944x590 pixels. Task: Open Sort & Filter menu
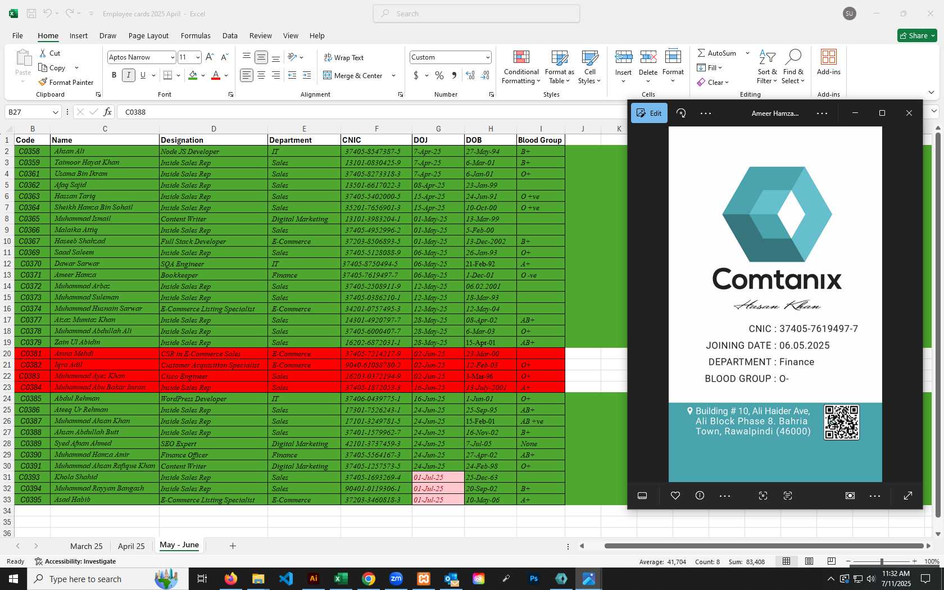pyautogui.click(x=767, y=67)
